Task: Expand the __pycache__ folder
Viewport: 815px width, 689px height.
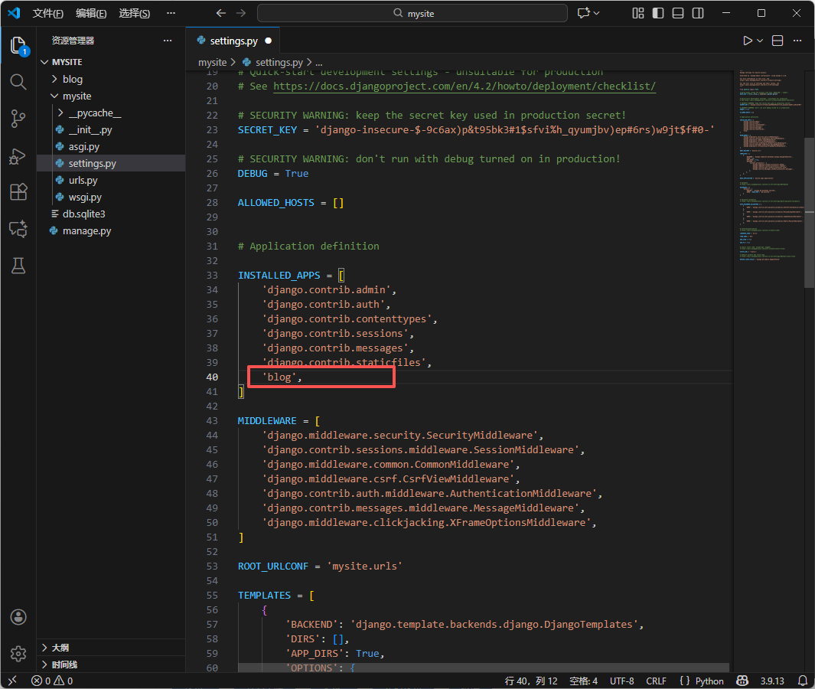Action: pyautogui.click(x=94, y=113)
